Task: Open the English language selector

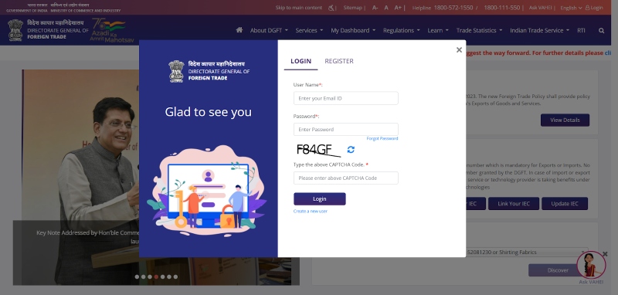Action: pyautogui.click(x=571, y=8)
